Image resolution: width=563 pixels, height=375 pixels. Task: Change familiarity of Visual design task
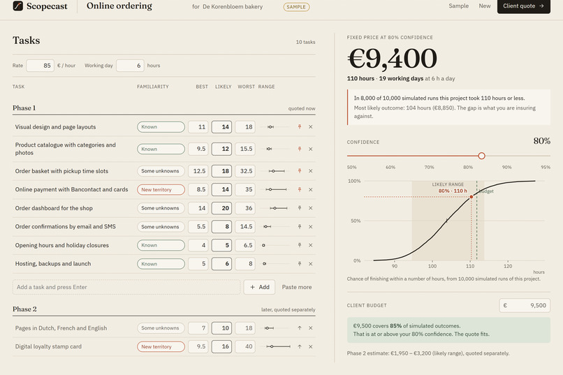point(161,126)
